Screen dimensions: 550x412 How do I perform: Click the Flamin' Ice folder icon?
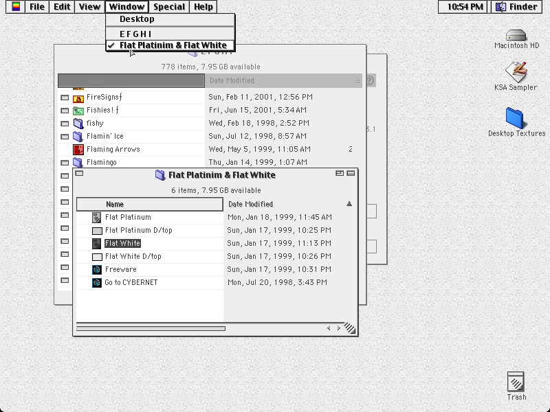click(78, 136)
